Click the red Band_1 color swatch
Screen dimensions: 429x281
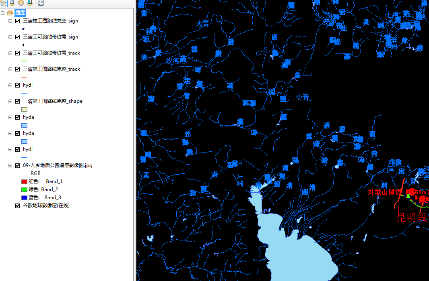(x=24, y=181)
